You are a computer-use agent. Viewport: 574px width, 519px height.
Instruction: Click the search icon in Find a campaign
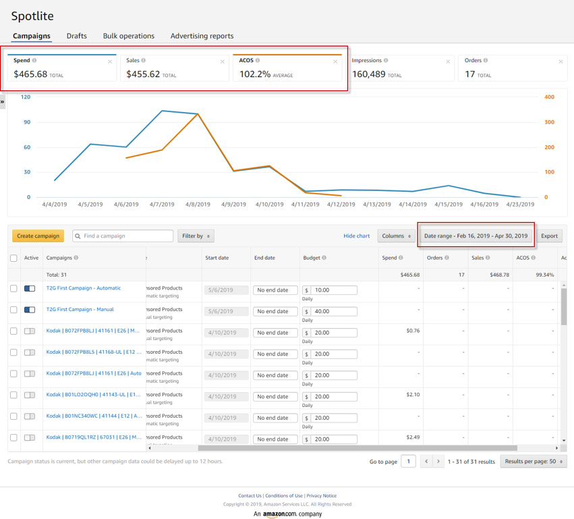[78, 236]
